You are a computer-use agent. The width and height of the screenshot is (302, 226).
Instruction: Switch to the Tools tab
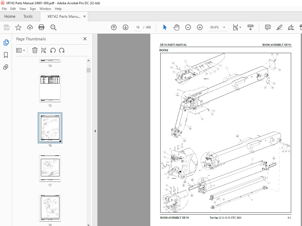coord(28,16)
